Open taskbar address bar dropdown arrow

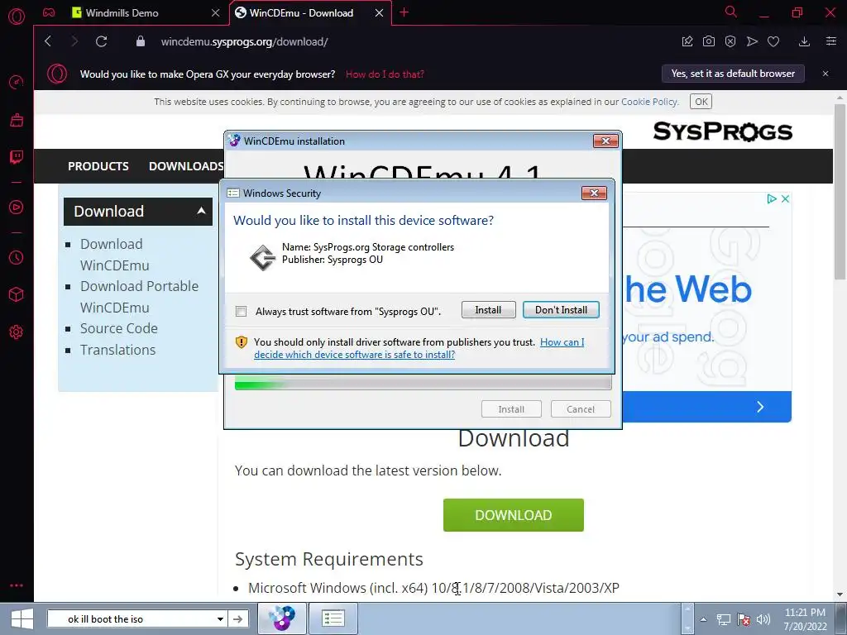tap(220, 618)
